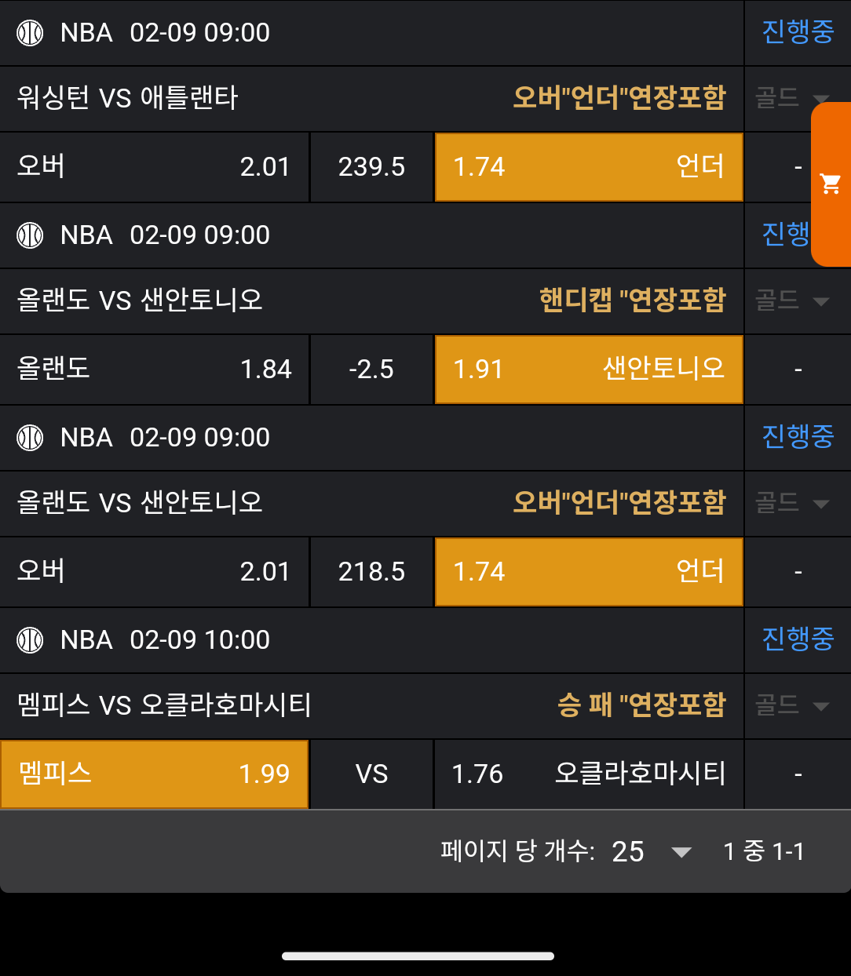Tap basketball icon on Washington vs Atlanta row
The height and width of the screenshot is (976, 851).
click(30, 33)
